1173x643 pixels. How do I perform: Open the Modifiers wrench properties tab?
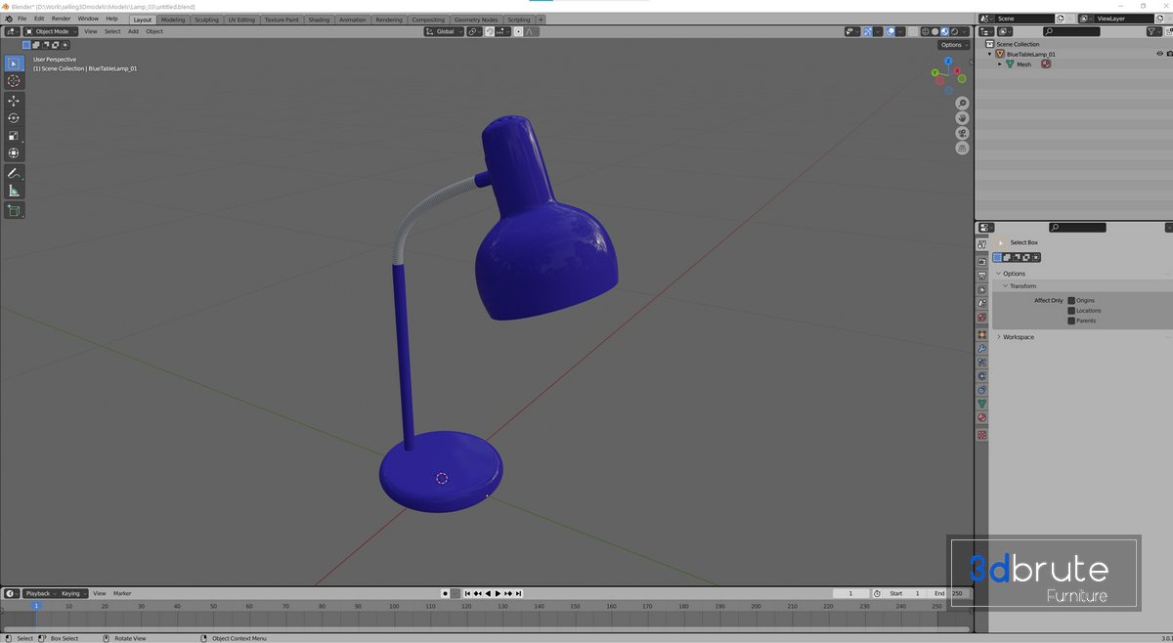point(982,349)
